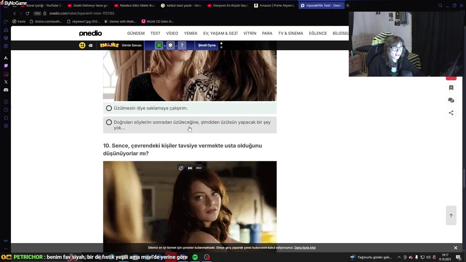Click the taskbar volume speaker icon
The height and width of the screenshot is (262, 466).
pos(428,257)
